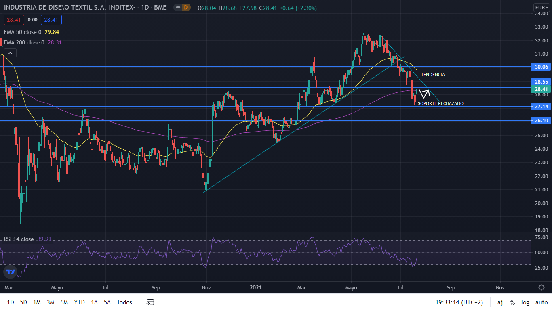Collapse the indicator legend with chevron
The height and width of the screenshot is (310, 552).
[10, 53]
